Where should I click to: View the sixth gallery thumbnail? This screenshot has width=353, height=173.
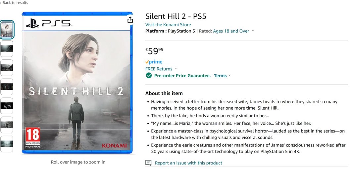[x=7, y=125]
